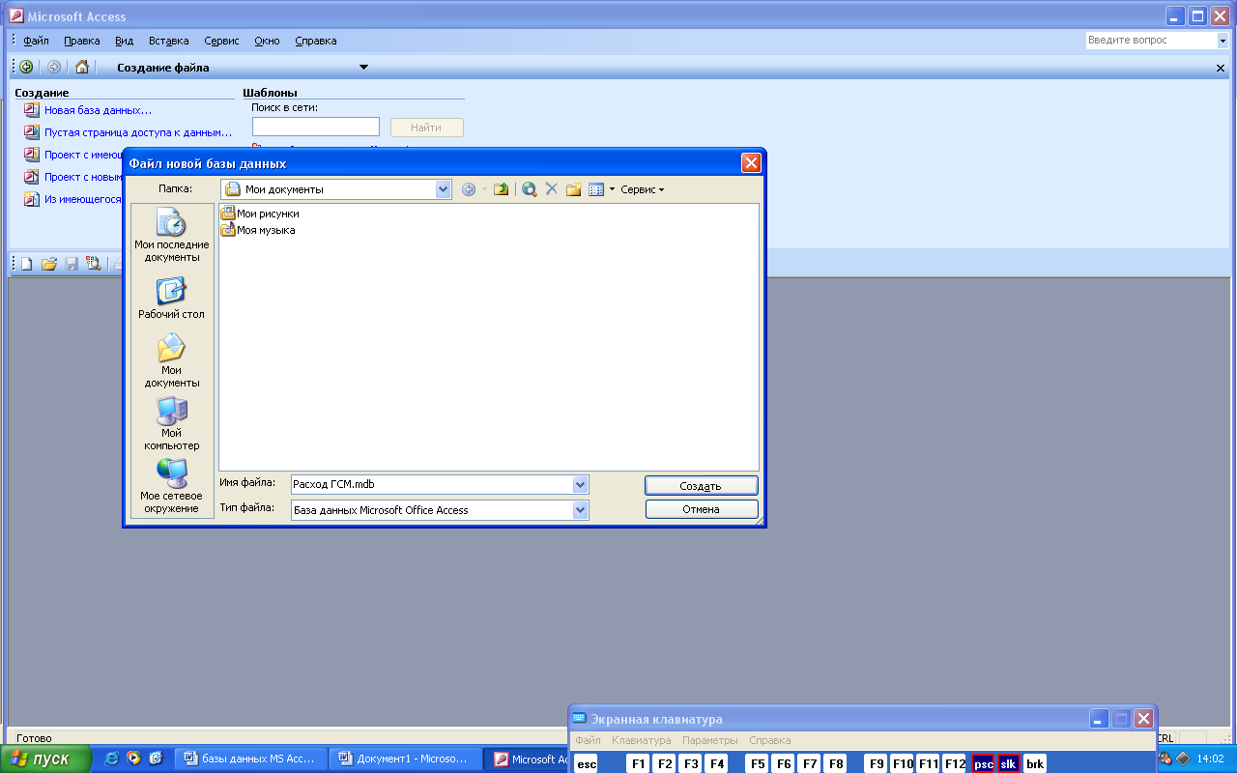
Task: Select Мое сетевое окружение in places bar
Action: tap(171, 486)
